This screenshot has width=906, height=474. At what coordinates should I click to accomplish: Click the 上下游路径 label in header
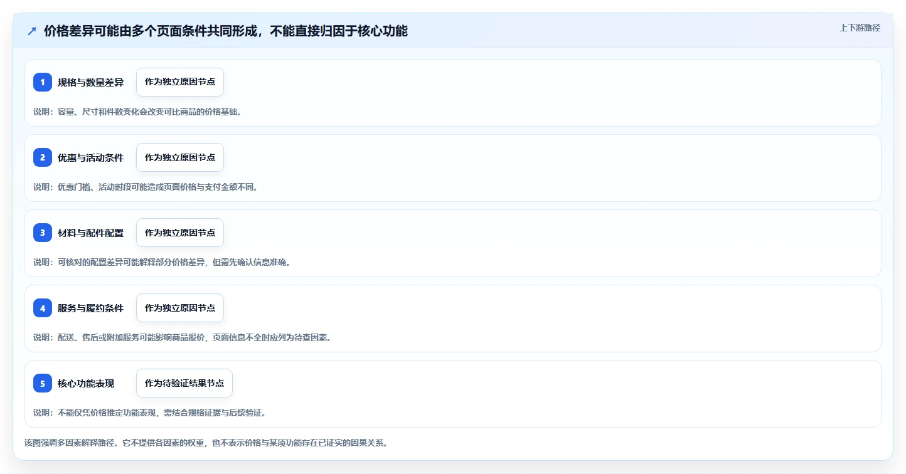(x=860, y=28)
